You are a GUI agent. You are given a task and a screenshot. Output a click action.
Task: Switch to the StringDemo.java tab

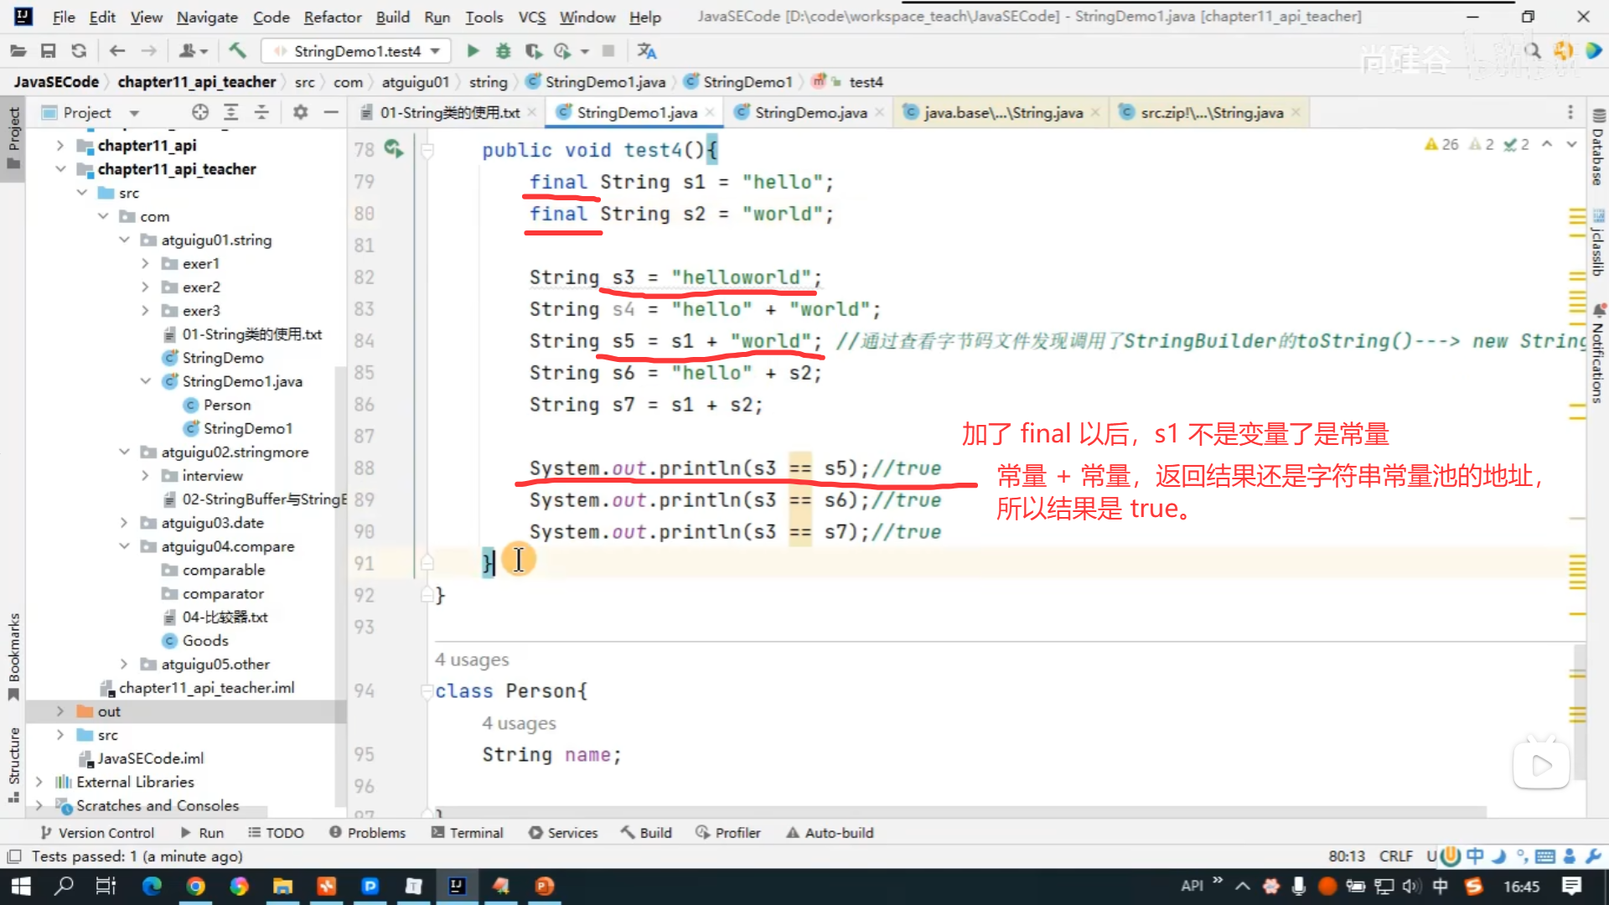tap(810, 112)
